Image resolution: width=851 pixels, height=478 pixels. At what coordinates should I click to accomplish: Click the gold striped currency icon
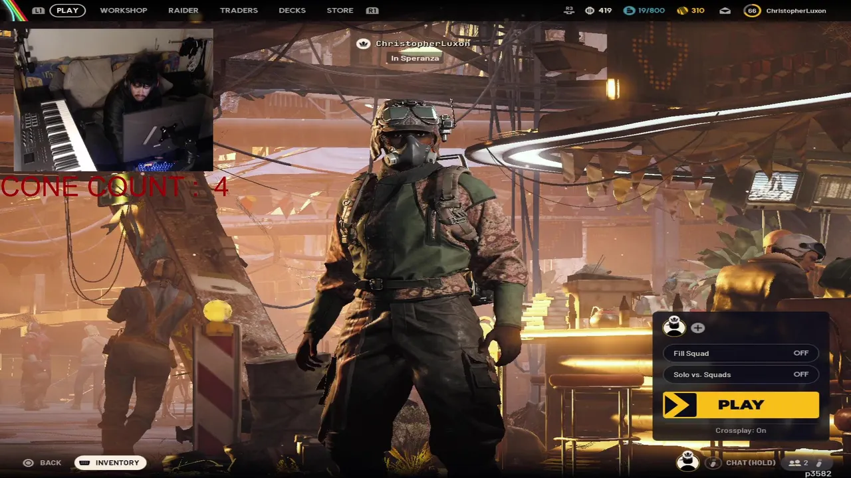tap(682, 11)
